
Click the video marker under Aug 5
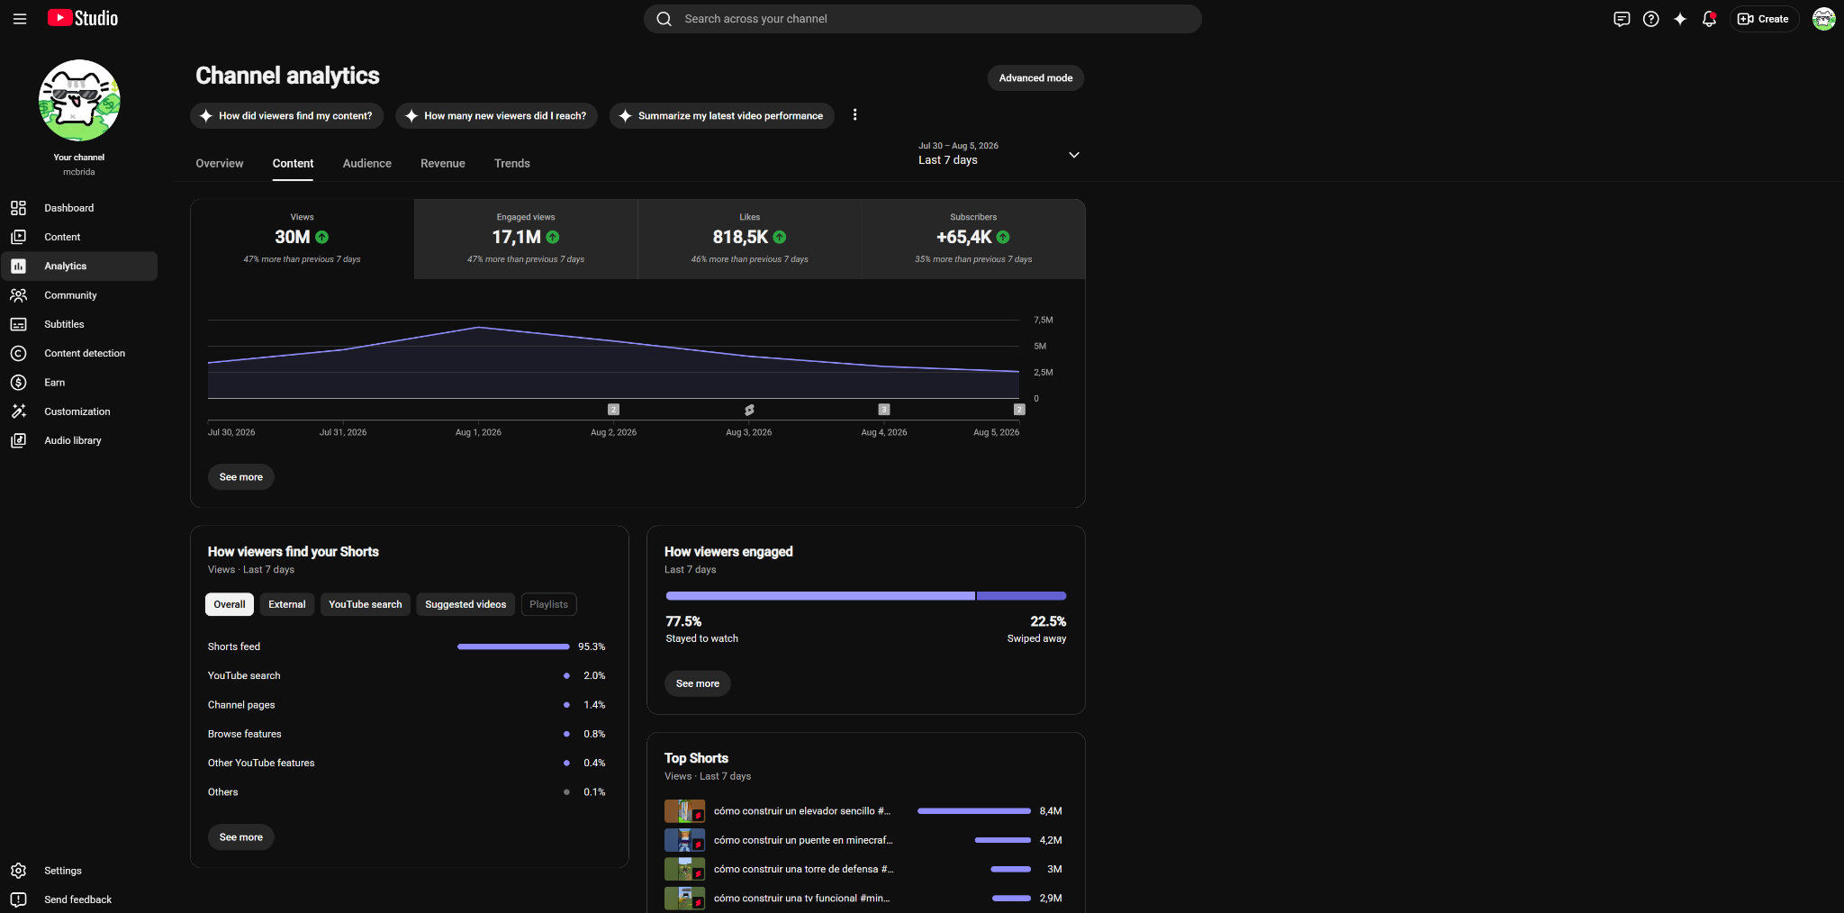point(1019,410)
